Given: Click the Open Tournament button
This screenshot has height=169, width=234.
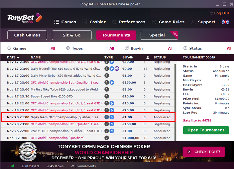Looking at the screenshot, I should click(206, 130).
